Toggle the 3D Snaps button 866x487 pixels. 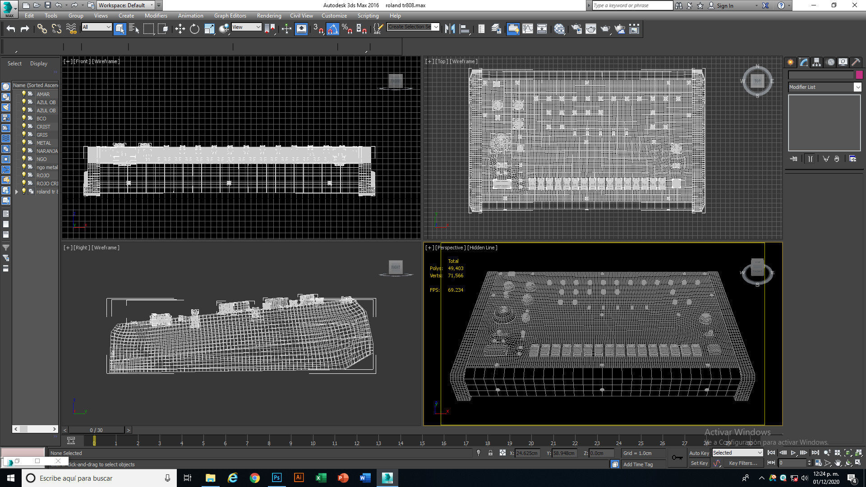coord(318,29)
